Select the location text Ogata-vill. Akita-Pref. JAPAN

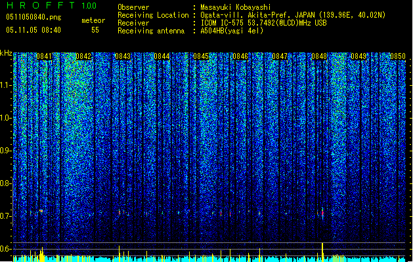click(257, 15)
